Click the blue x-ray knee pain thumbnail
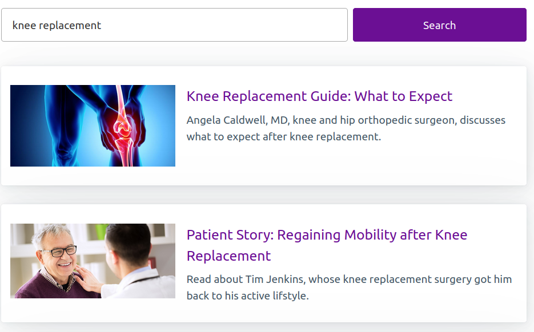The height and width of the screenshot is (332, 534). click(93, 125)
